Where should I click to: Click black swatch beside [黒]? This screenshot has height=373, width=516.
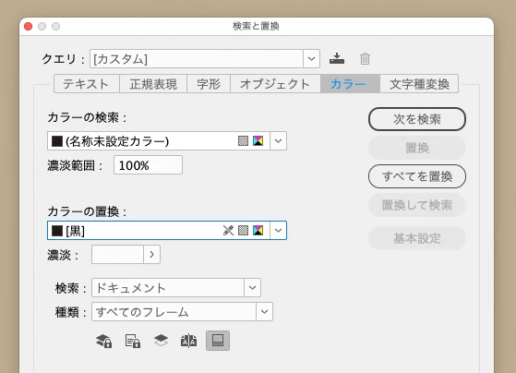[x=57, y=231]
